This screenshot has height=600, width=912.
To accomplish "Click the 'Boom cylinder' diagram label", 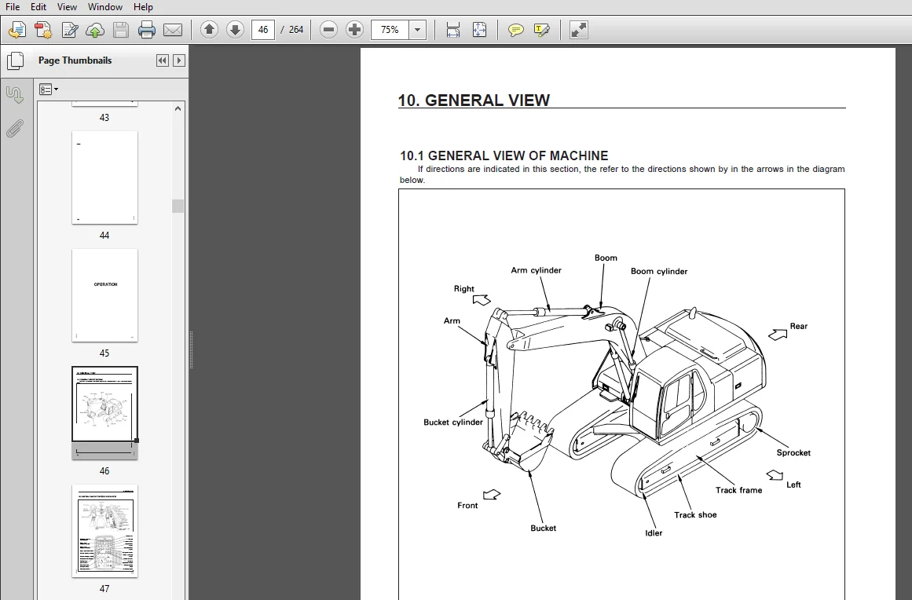I will tap(659, 272).
